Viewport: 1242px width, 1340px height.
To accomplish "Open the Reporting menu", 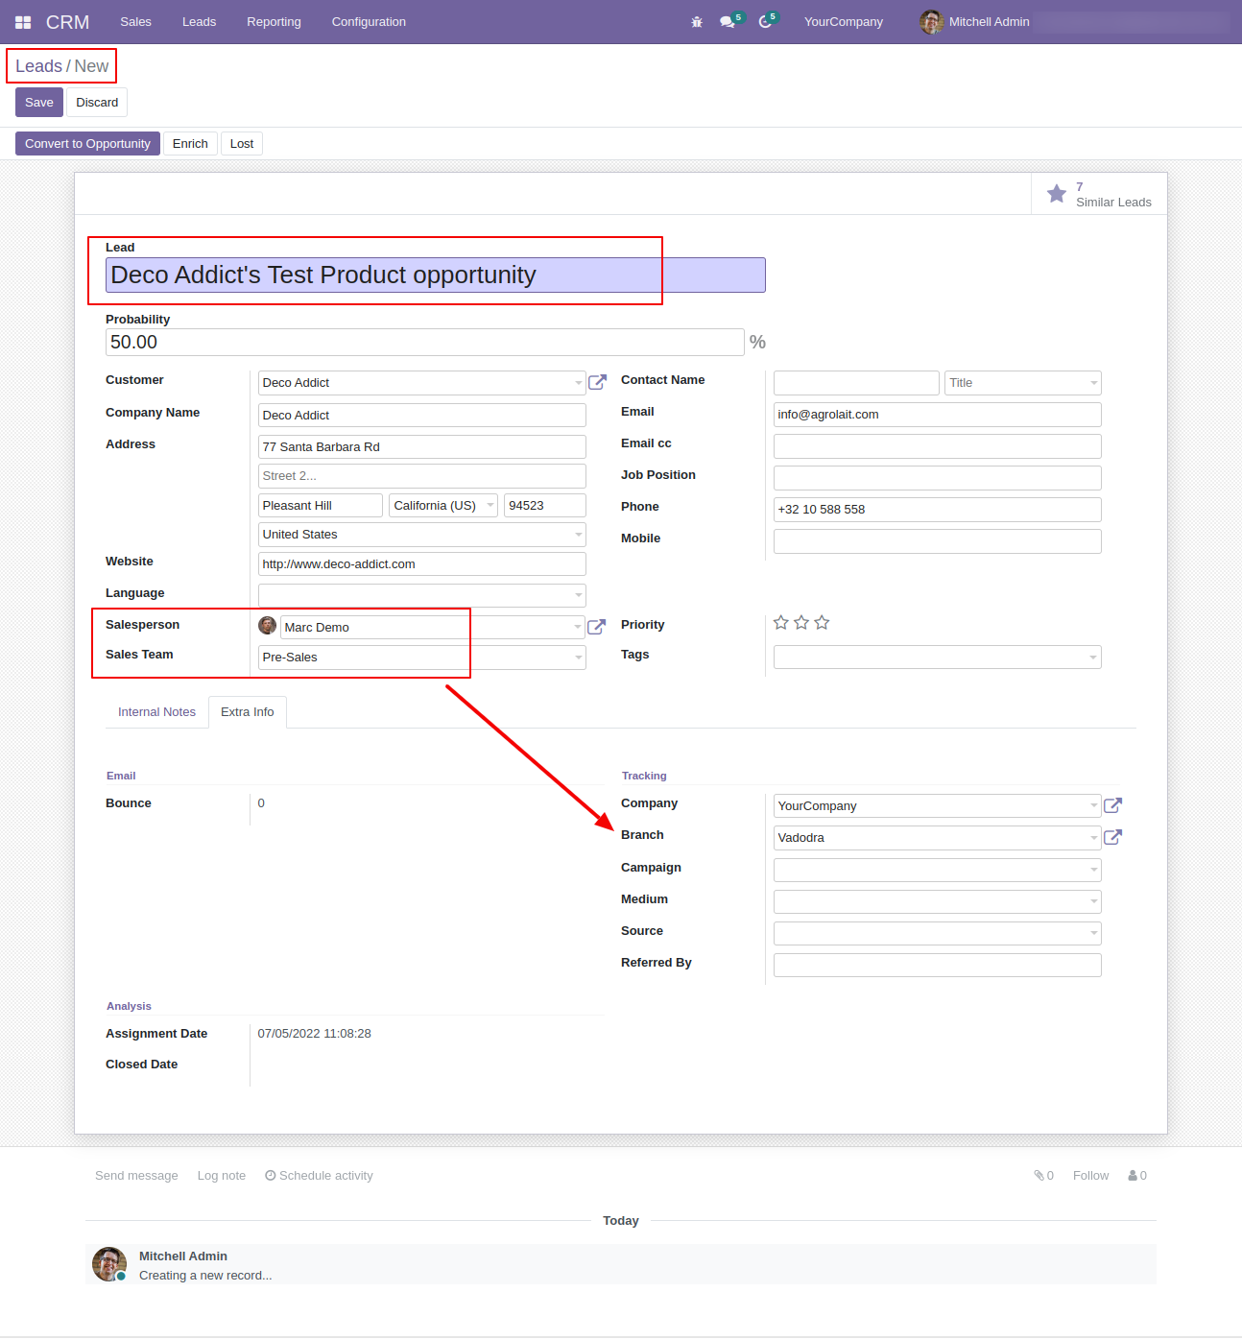I will coord(274,22).
